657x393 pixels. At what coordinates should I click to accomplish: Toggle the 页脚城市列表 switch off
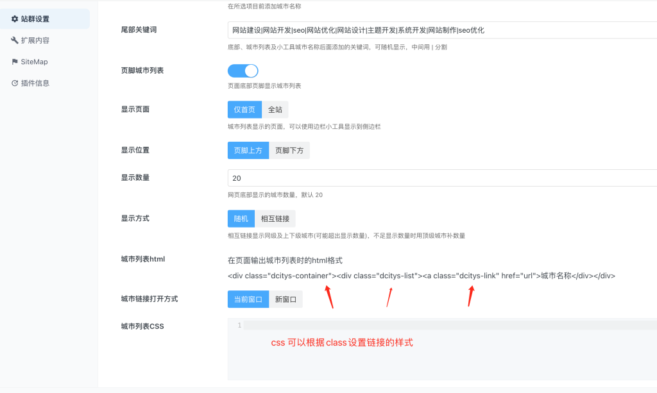pos(243,71)
